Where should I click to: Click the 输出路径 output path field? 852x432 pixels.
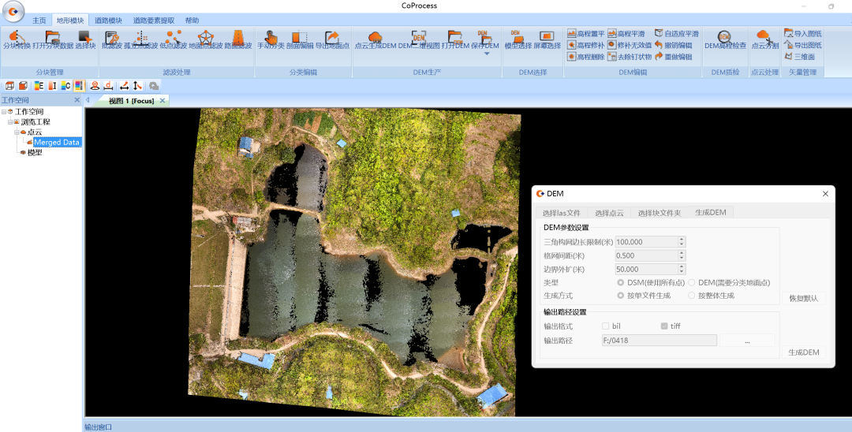tap(659, 341)
